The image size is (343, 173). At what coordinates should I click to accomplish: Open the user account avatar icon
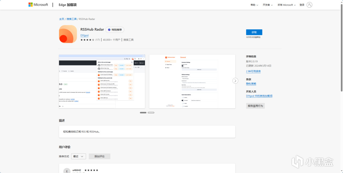pyautogui.click(x=310, y=5)
